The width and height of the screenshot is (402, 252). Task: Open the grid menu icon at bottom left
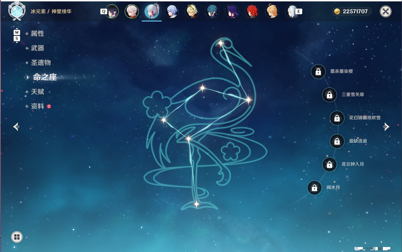[17, 237]
